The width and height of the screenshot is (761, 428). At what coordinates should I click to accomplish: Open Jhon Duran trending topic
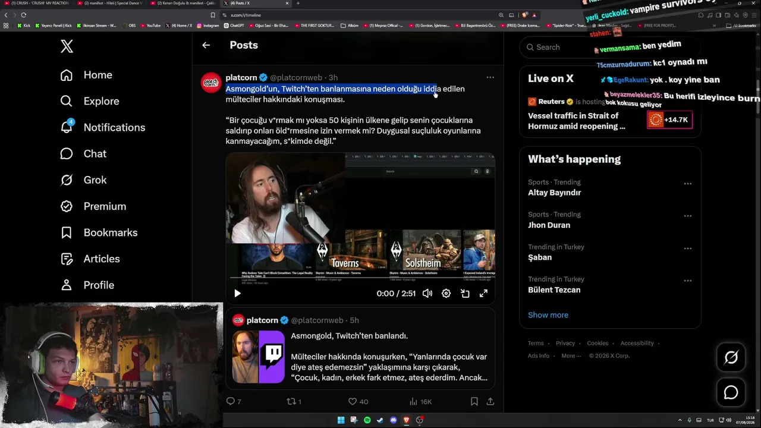[x=549, y=225]
